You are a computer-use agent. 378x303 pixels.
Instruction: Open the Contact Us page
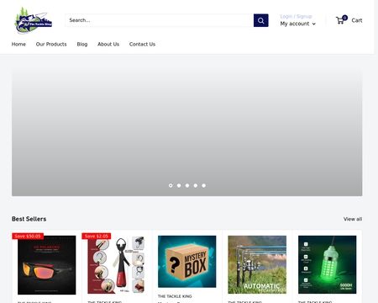pos(142,44)
